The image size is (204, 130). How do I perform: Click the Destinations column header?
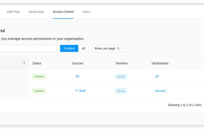pos(160,63)
